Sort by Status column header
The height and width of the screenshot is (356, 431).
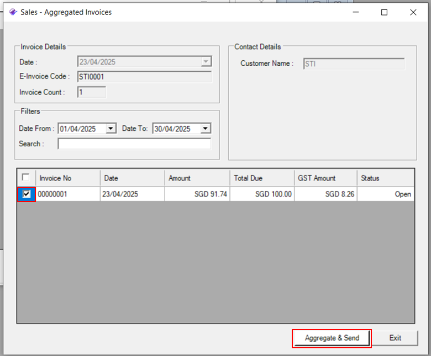(x=386, y=178)
